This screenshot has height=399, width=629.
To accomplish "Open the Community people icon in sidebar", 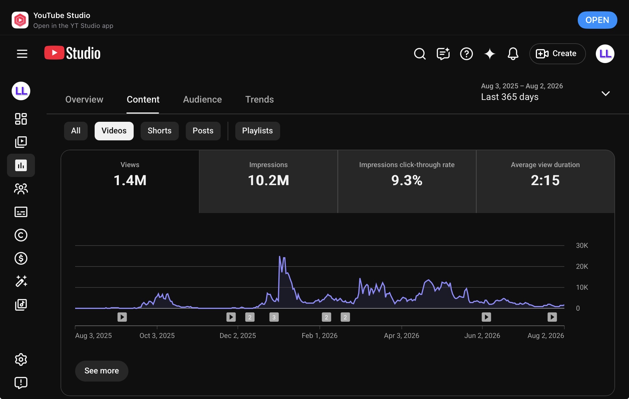I will coord(21,189).
